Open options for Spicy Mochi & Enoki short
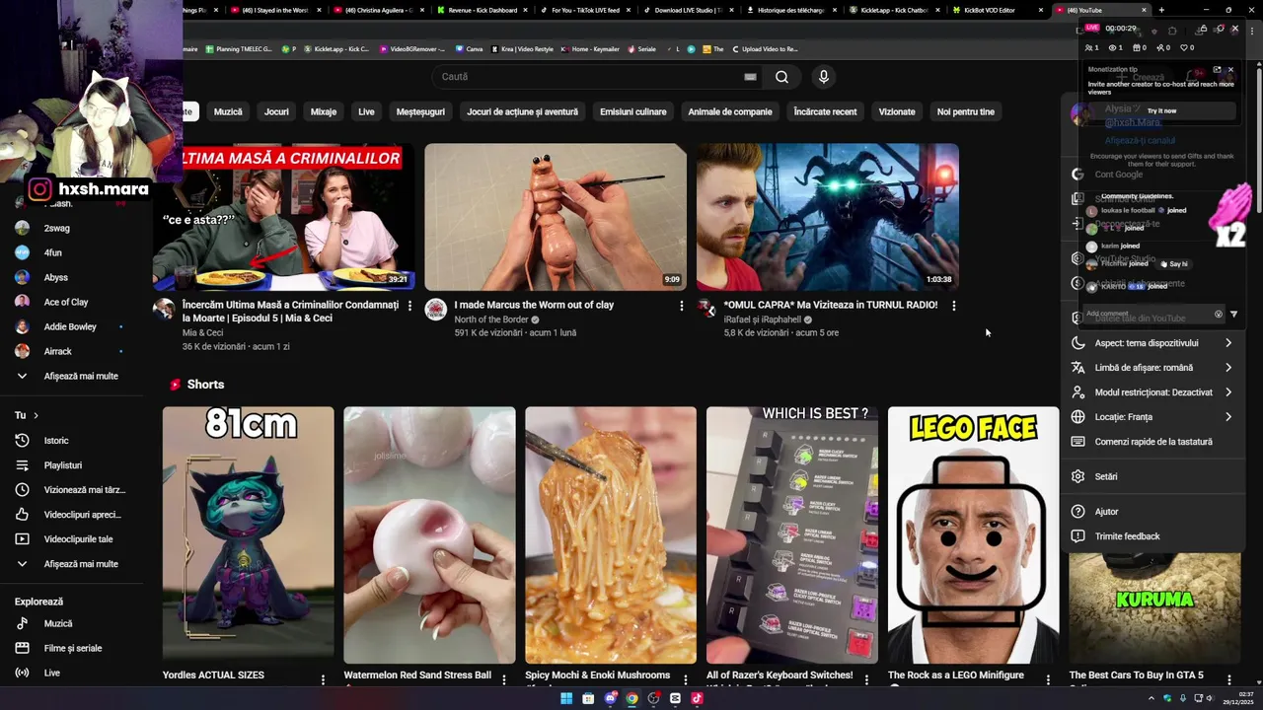The height and width of the screenshot is (710, 1263). 685,679
